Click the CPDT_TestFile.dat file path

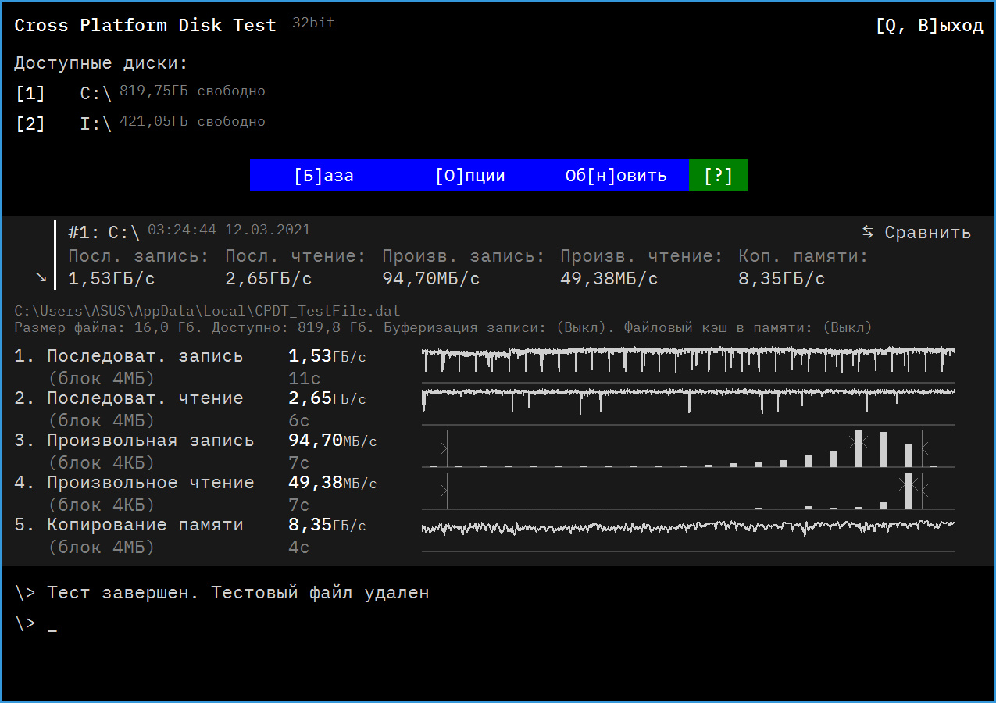point(207,312)
